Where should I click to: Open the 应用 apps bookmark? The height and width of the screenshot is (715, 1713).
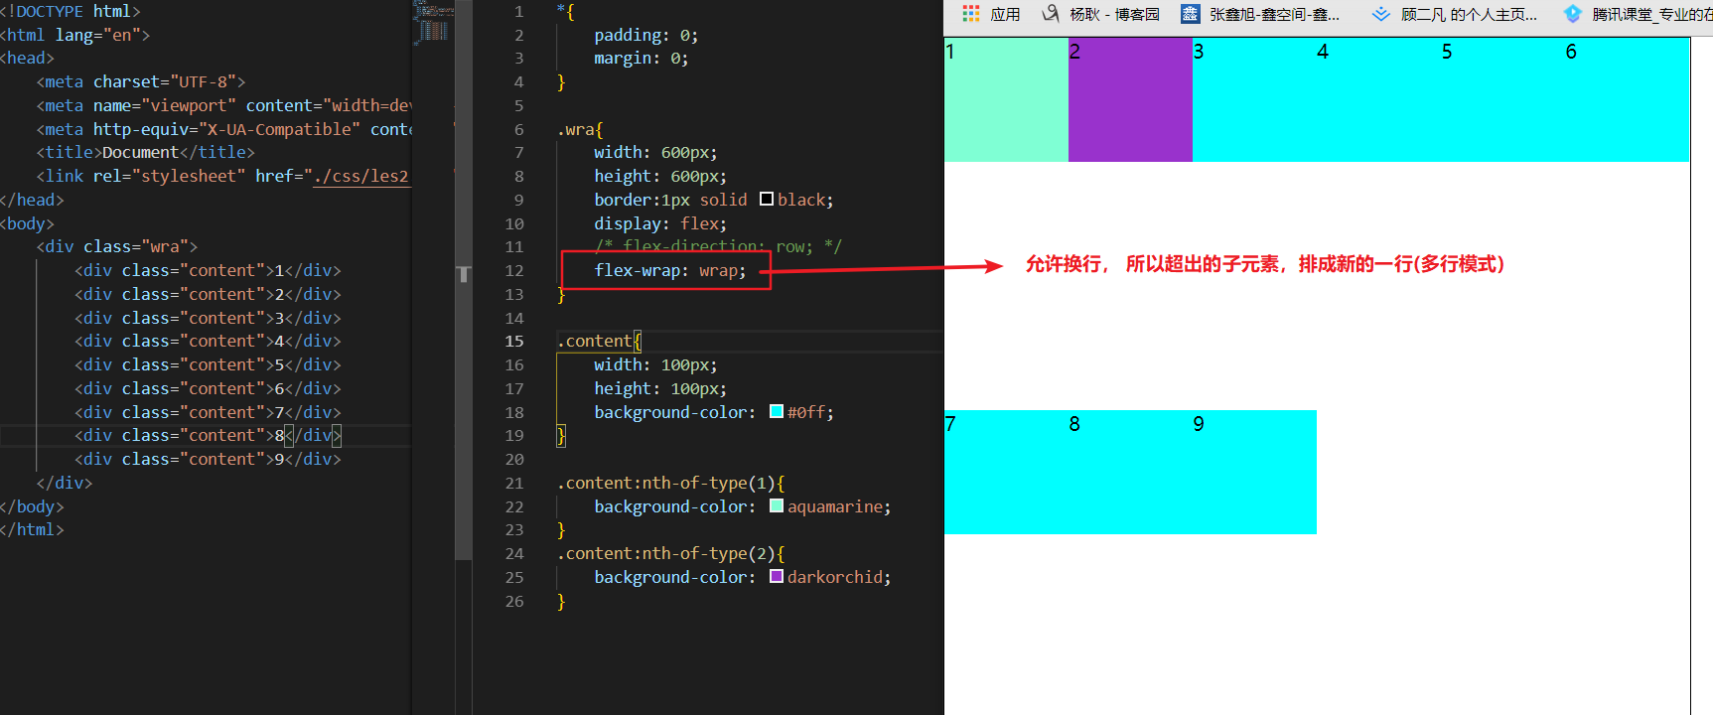point(991,14)
